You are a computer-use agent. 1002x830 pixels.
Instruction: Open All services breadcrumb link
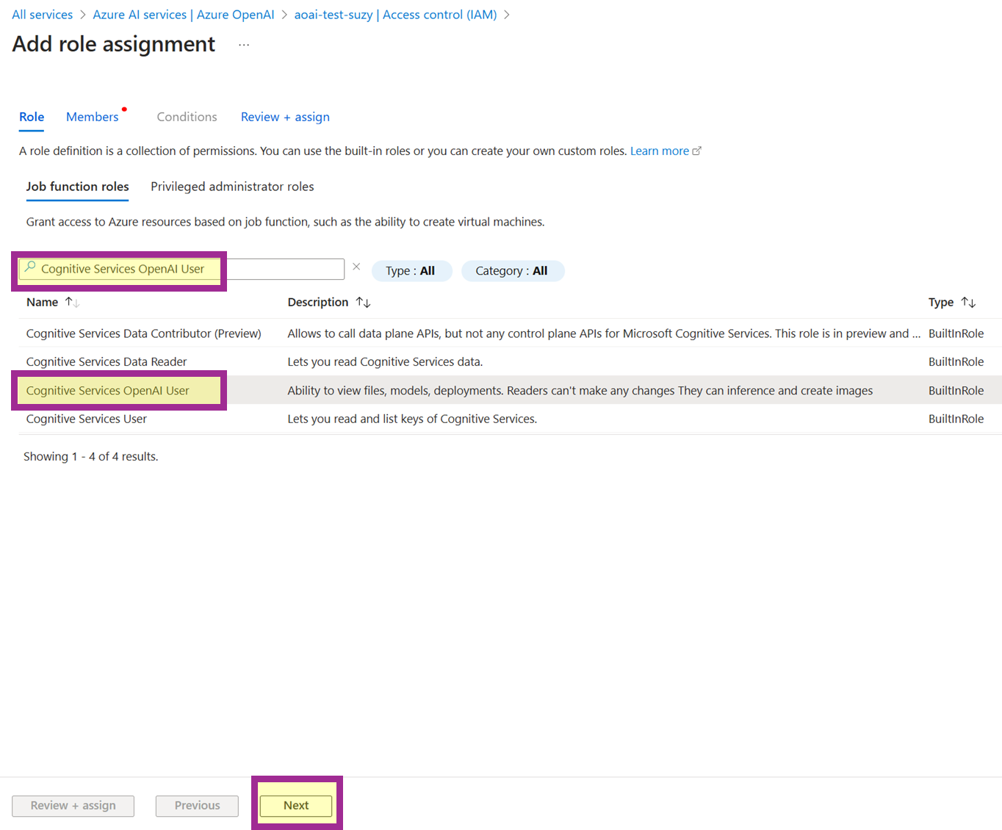[42, 15]
